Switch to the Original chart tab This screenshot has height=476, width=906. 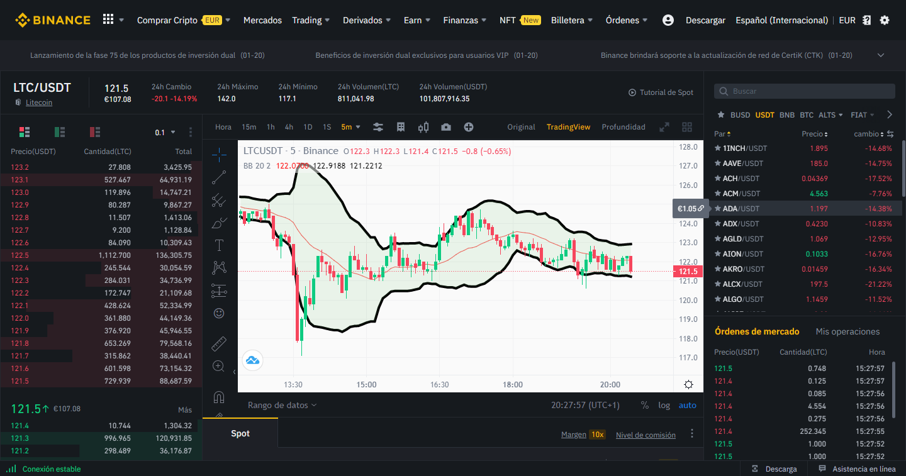(521, 127)
